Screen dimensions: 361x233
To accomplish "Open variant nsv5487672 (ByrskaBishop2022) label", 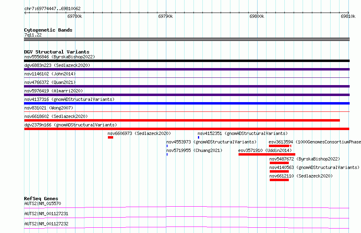I will [305, 159].
